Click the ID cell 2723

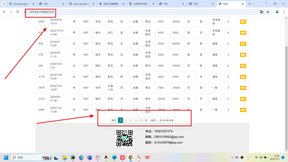click(42, 99)
